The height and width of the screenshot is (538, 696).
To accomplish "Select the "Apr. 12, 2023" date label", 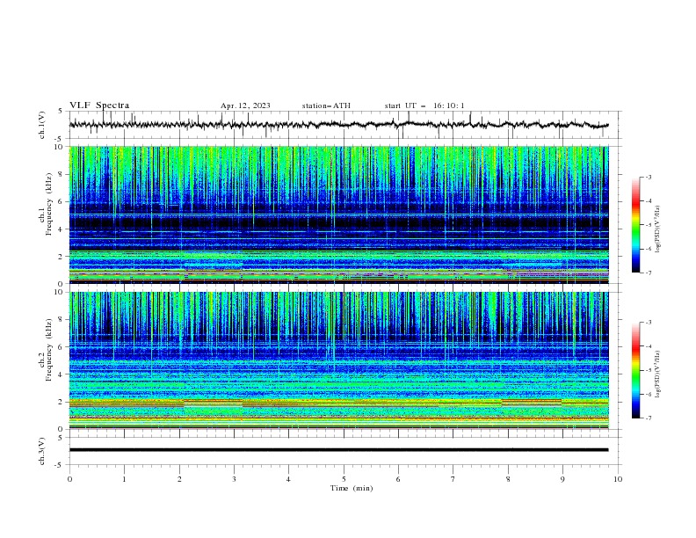I will coord(245,105).
